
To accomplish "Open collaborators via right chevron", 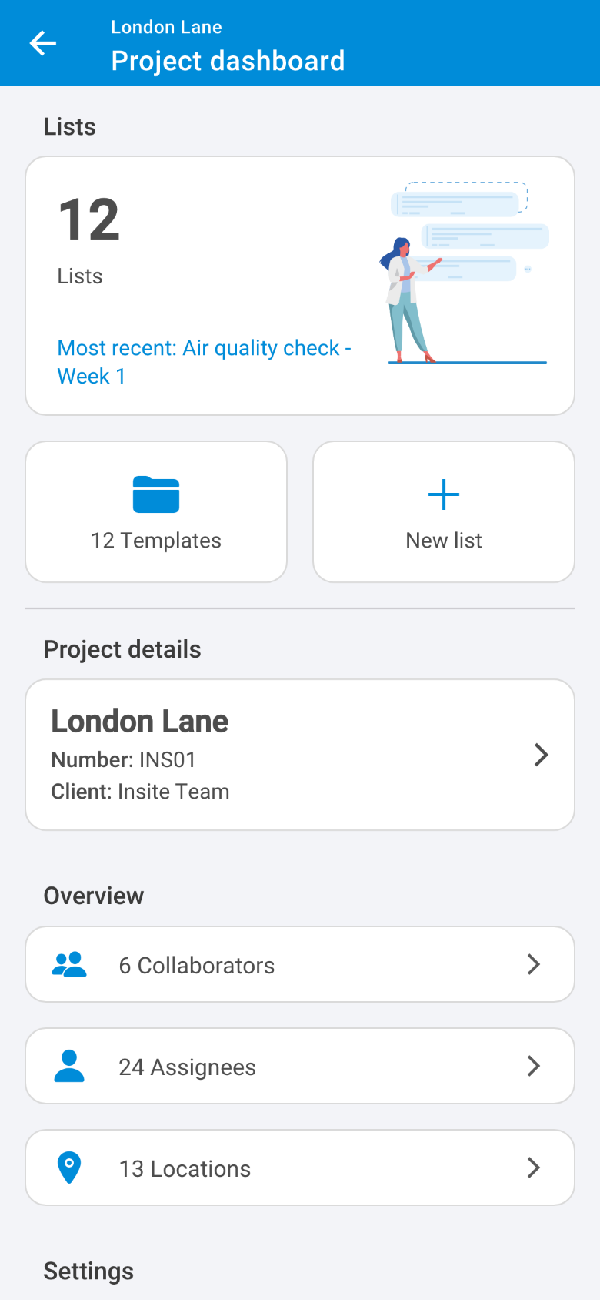I will (533, 964).
